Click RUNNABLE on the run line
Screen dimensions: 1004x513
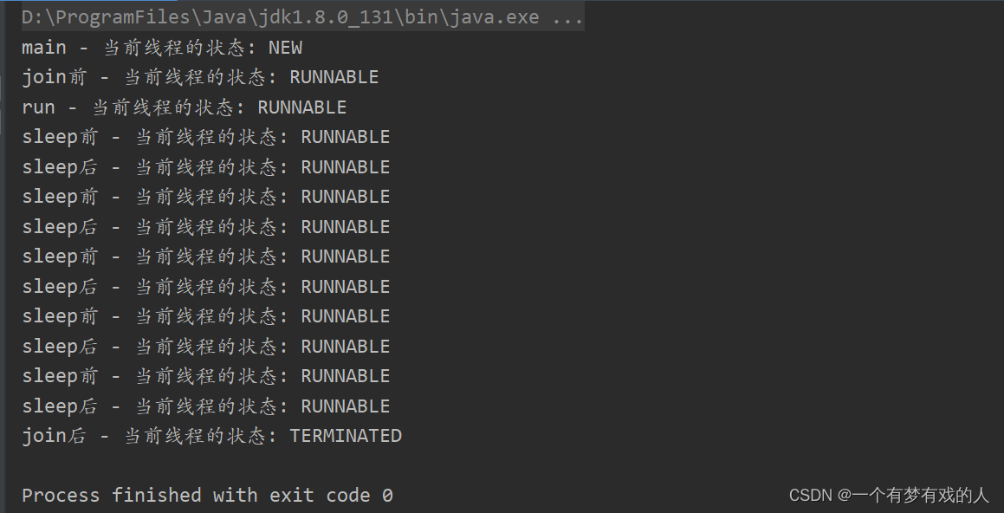[x=301, y=107]
